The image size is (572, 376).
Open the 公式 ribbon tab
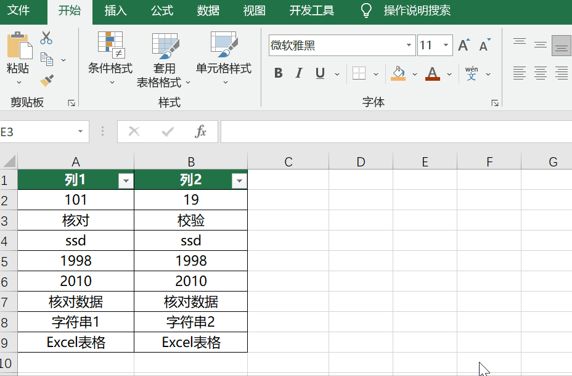(x=162, y=10)
